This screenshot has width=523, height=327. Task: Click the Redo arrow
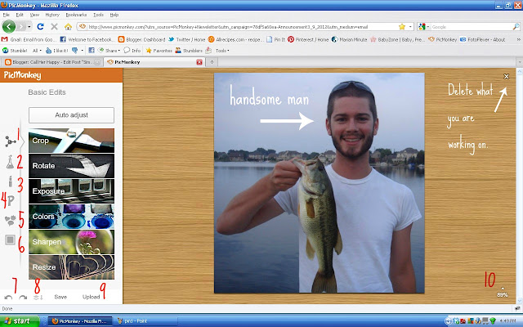[23, 298]
